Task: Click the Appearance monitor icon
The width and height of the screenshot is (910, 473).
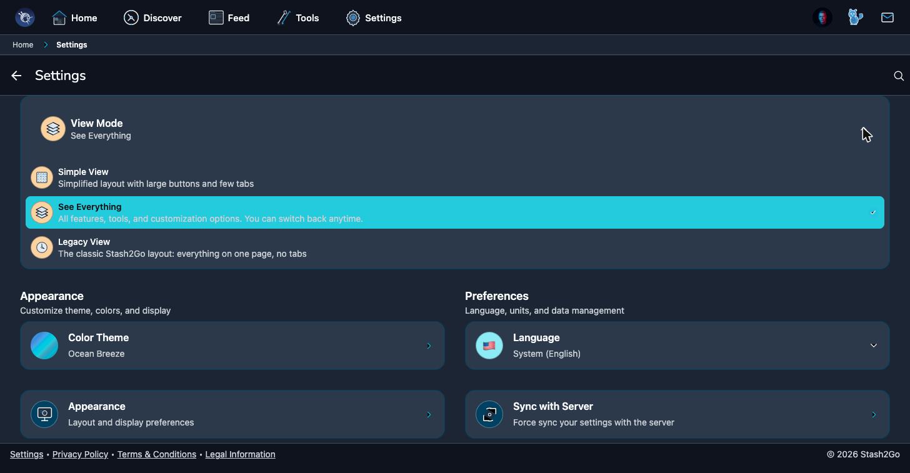Action: pos(44,414)
